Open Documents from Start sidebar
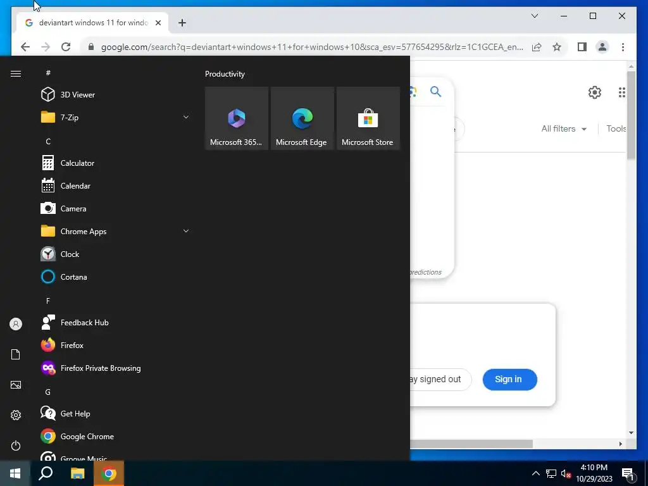Screen dimensions: 648x486 coord(16,354)
